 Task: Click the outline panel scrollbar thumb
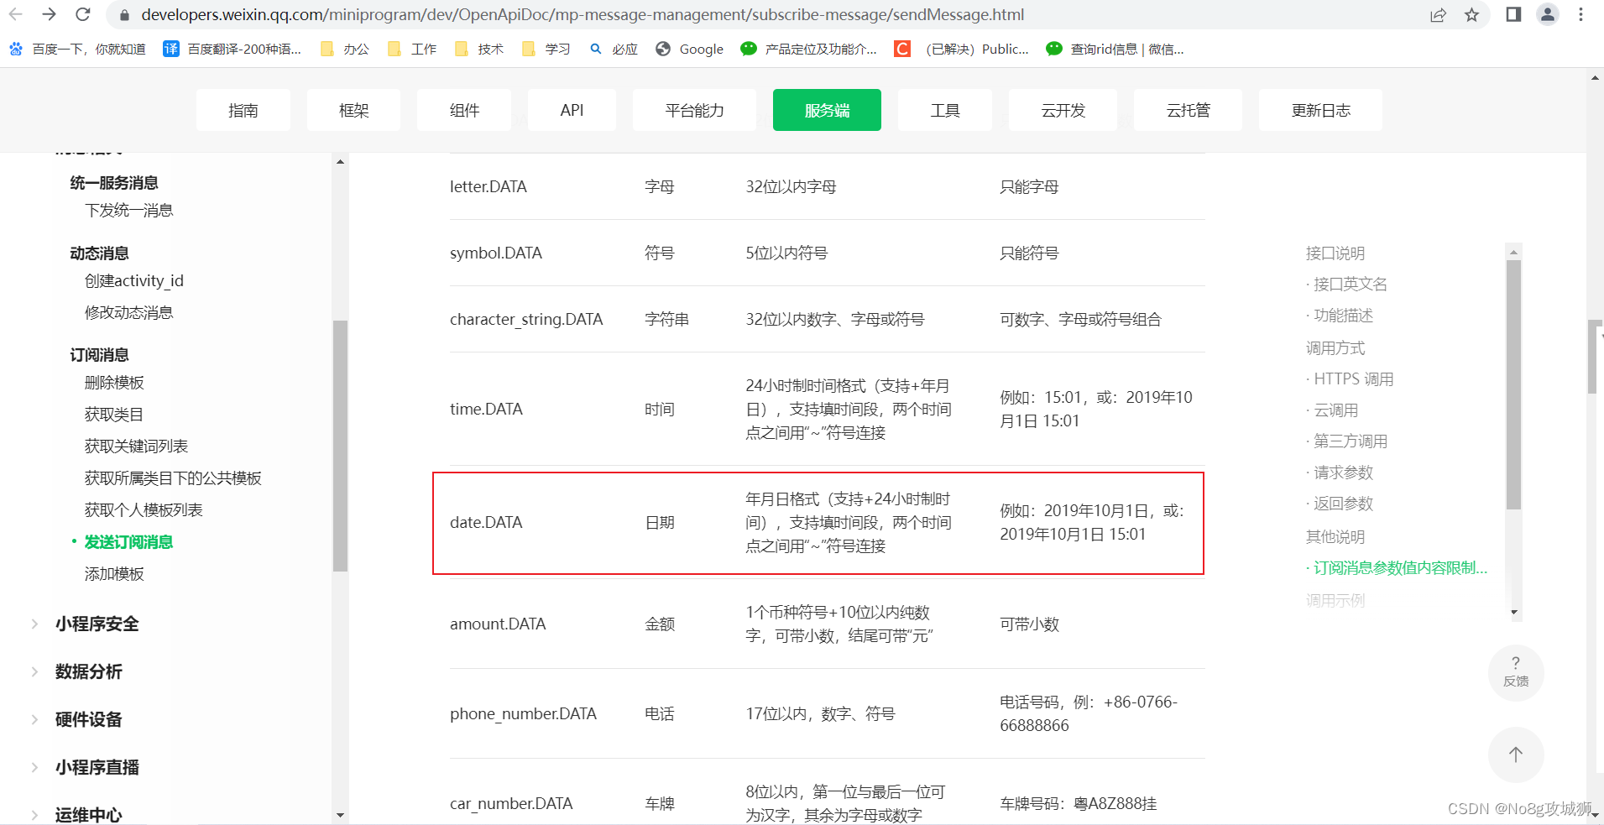(x=1513, y=384)
